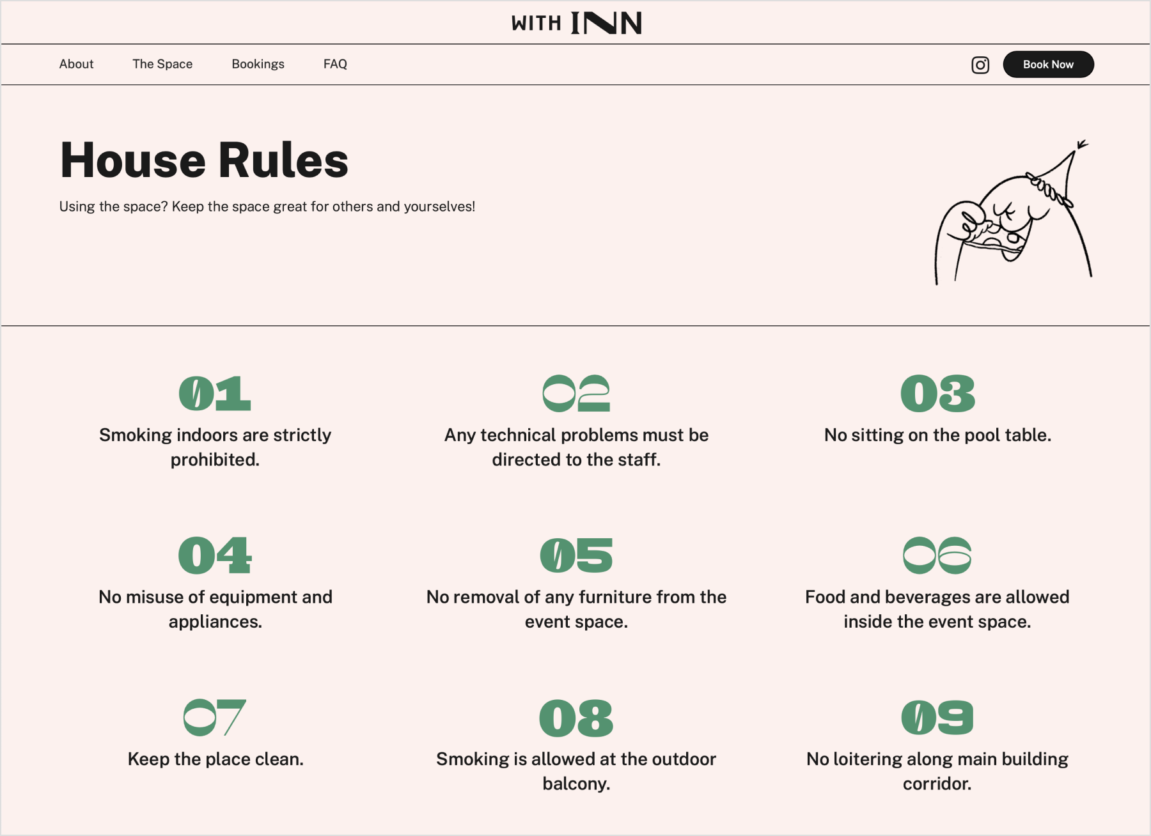This screenshot has width=1151, height=836.
Task: Click the 'Using the space?' subtitle text
Action: click(267, 206)
